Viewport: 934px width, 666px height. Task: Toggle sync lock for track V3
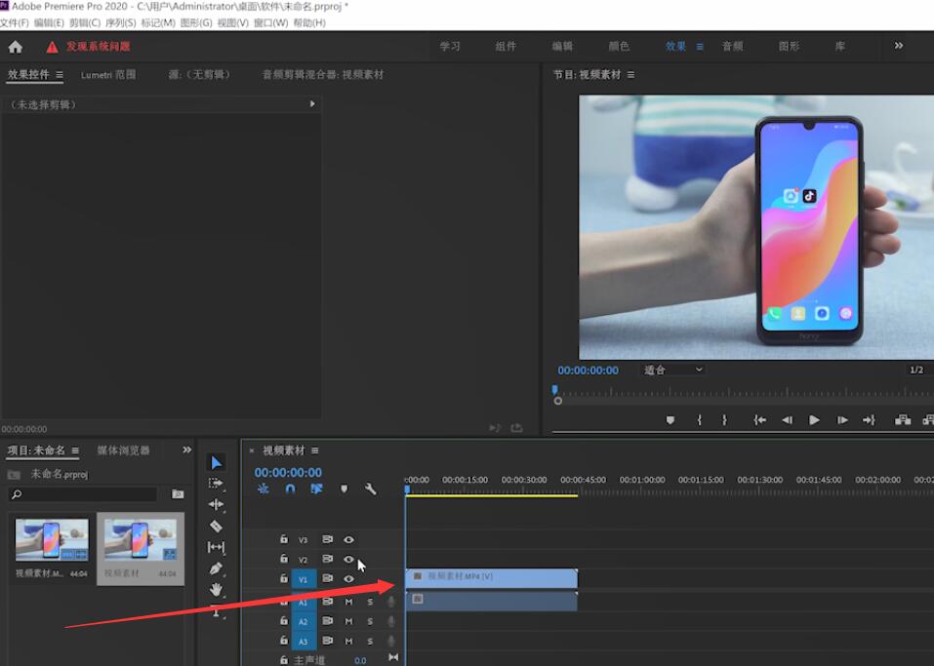click(x=327, y=539)
